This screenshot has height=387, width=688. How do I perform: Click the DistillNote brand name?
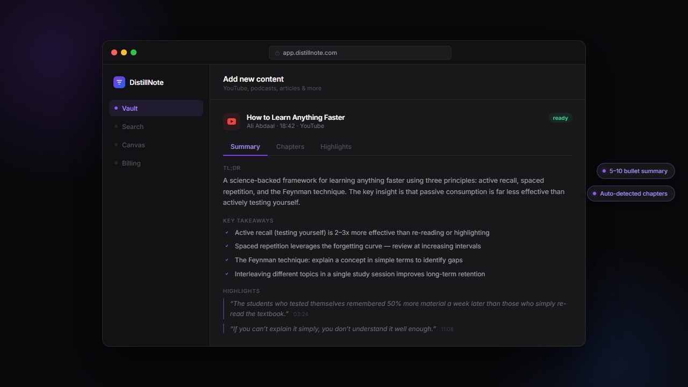click(x=147, y=82)
